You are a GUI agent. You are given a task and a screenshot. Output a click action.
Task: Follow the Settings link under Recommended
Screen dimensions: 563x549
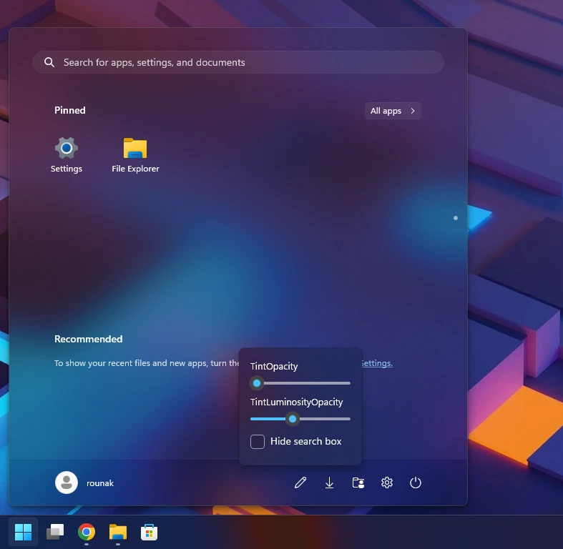pos(377,363)
